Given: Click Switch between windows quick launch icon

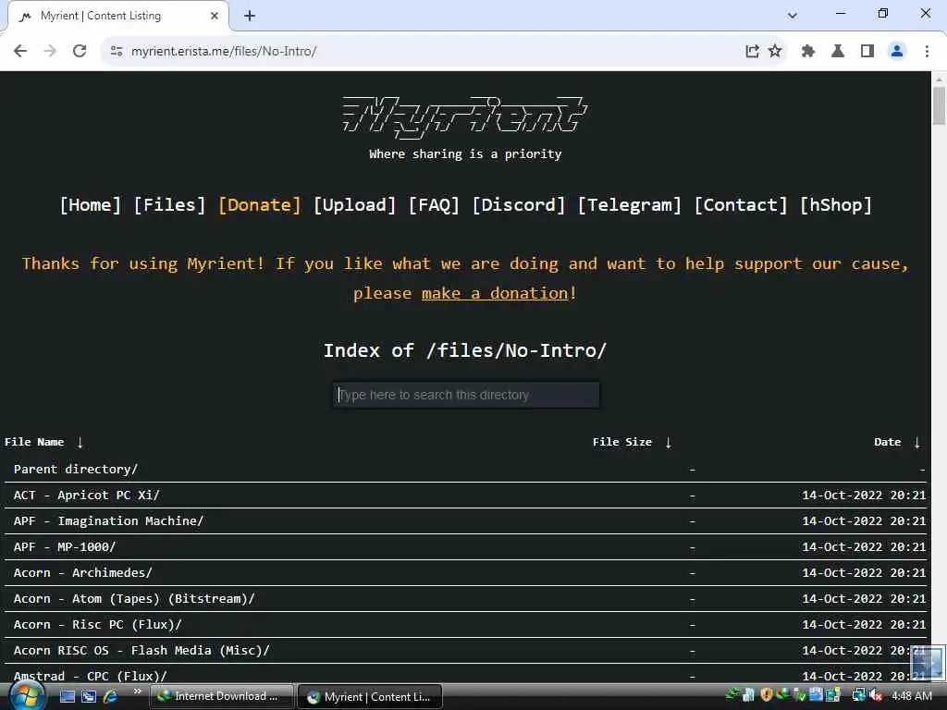Looking at the screenshot, I should [89, 697].
